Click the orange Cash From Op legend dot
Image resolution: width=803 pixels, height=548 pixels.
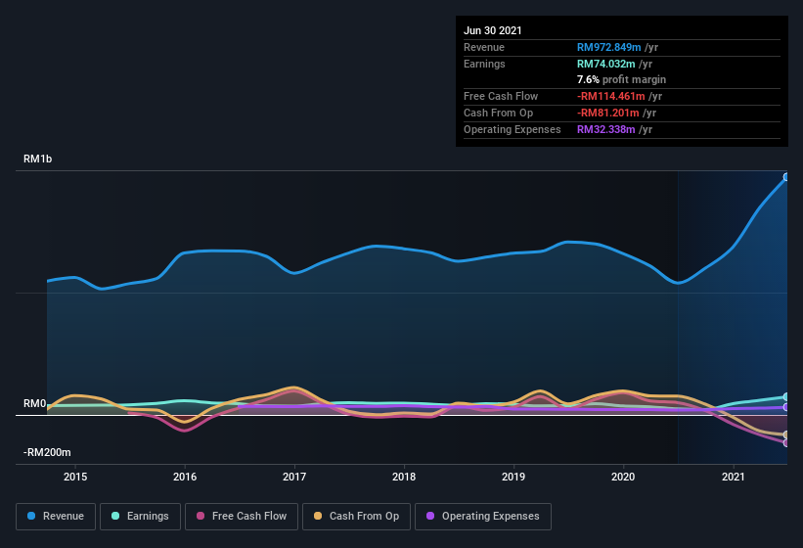tap(318, 516)
